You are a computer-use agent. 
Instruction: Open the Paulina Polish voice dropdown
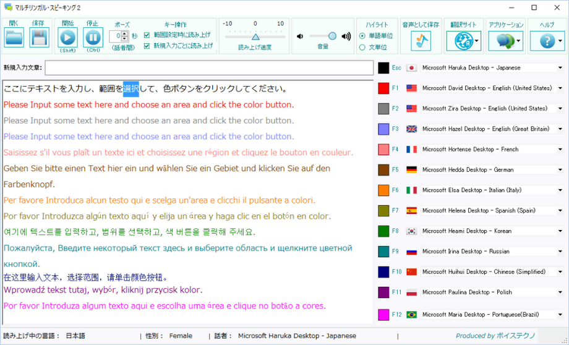click(560, 292)
